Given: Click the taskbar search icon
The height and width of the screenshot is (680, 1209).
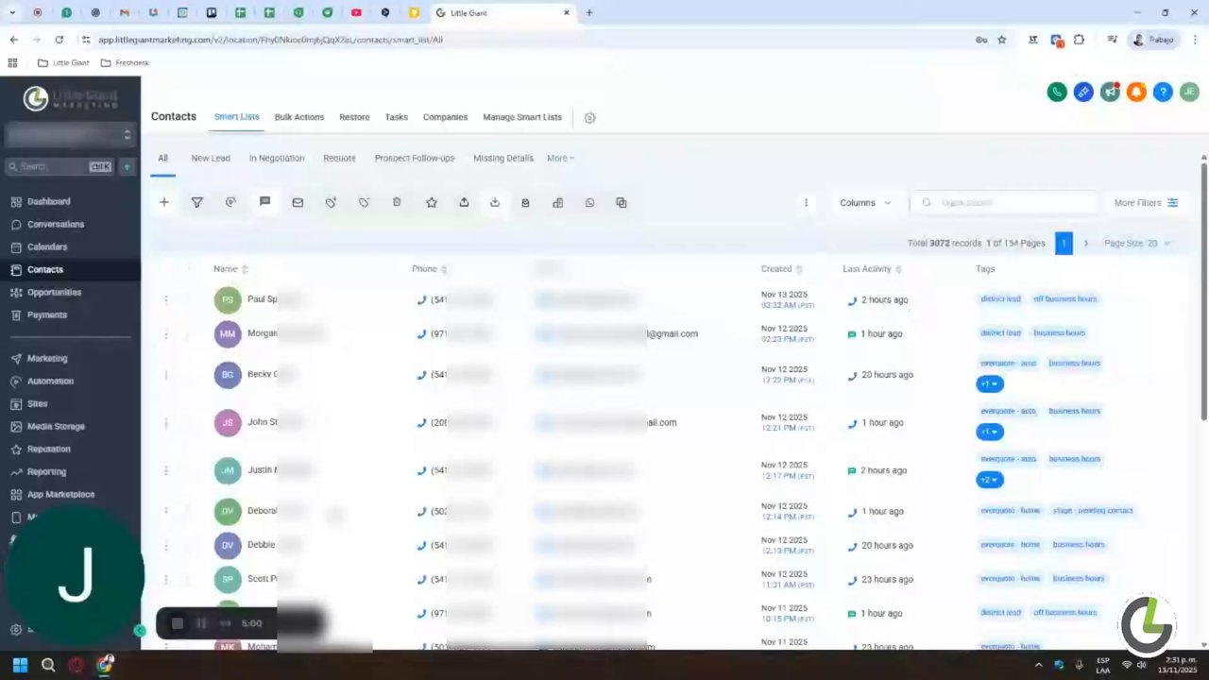Looking at the screenshot, I should tap(48, 665).
